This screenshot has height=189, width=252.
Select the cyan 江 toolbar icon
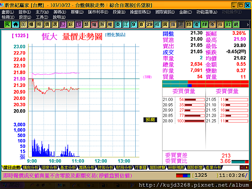[126, 24]
